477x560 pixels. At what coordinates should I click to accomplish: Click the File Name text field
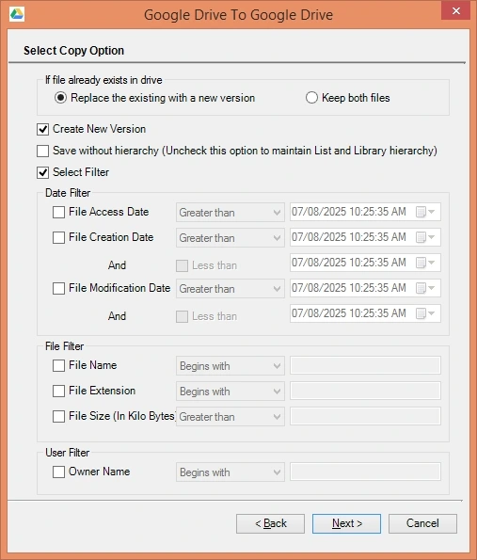[x=365, y=365]
